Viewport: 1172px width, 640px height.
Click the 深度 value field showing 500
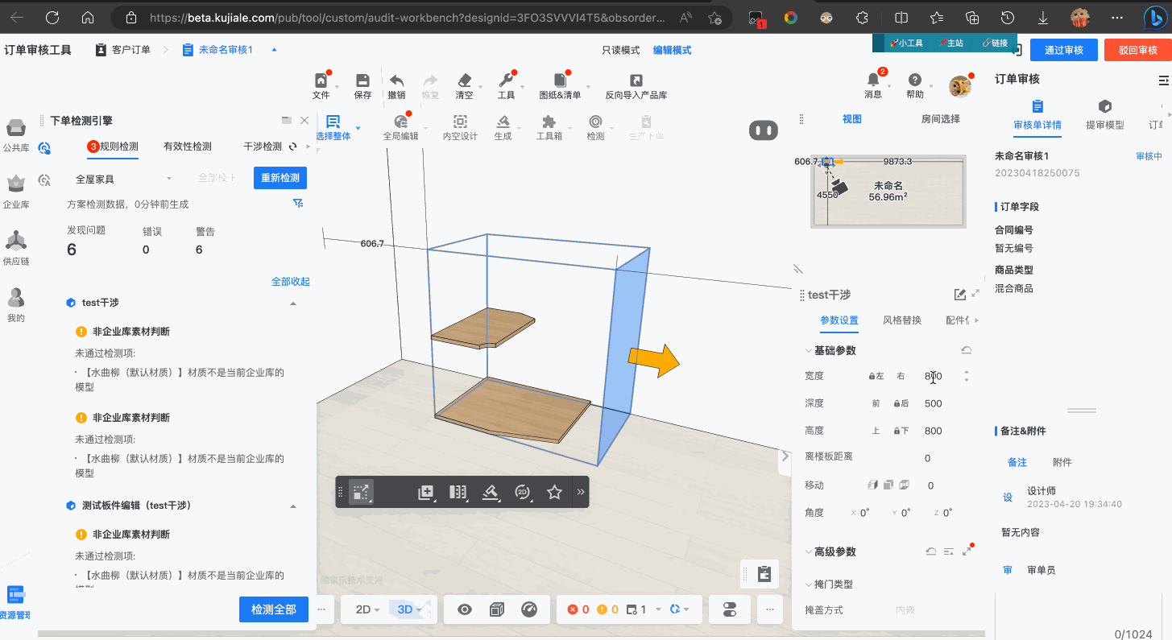(933, 403)
